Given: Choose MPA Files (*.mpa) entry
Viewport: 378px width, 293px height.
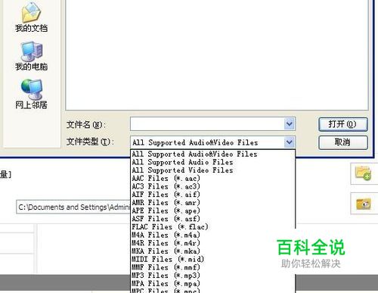Looking at the screenshot, I should (x=213, y=283).
